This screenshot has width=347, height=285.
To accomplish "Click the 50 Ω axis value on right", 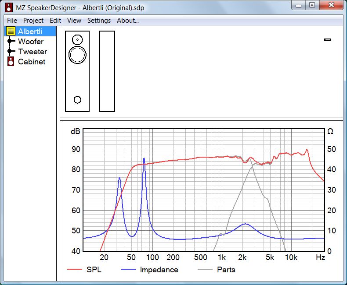I will pos(332,149).
